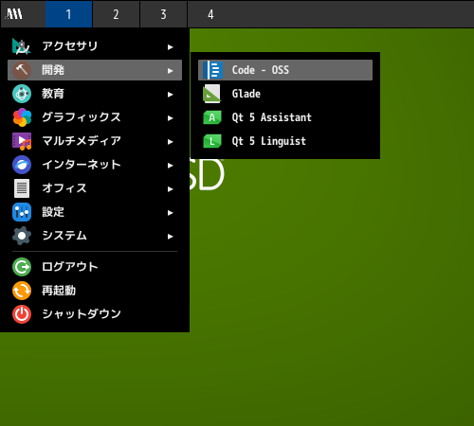The height and width of the screenshot is (426, 474).
Task: Click the Glade app icon
Action: 212,94
